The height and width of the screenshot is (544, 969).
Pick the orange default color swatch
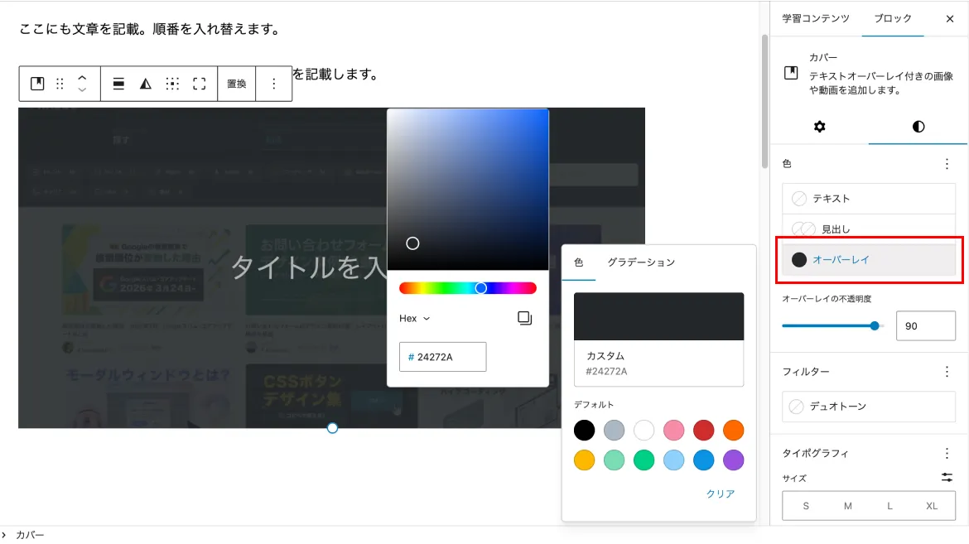click(x=733, y=431)
